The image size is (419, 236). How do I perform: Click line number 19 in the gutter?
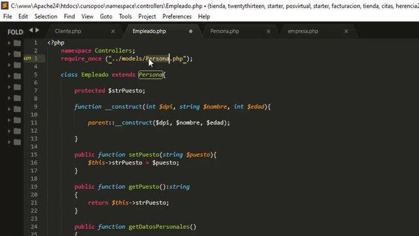pos(34,186)
